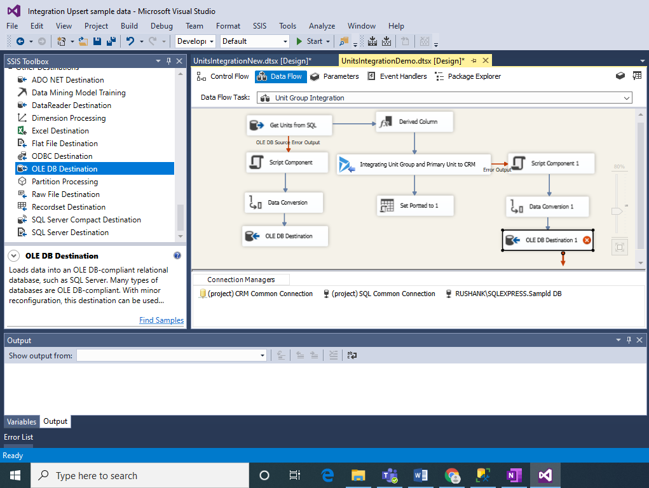Click the RUSHANK\SQLEXPRESS.Sampld DB connection
649x488 pixels.
(x=503, y=294)
